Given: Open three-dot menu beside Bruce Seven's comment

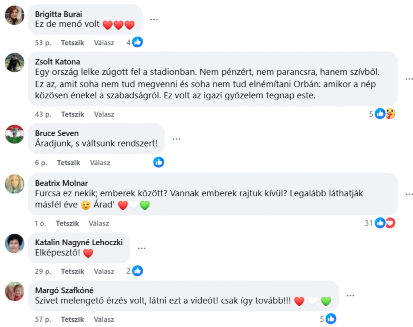Looking at the screenshot, I should [176, 139].
